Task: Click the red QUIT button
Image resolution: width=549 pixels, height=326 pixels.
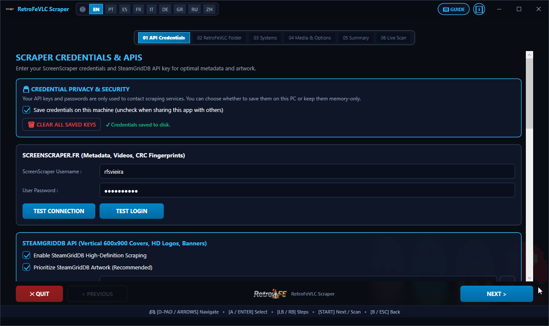Action: (x=39, y=294)
